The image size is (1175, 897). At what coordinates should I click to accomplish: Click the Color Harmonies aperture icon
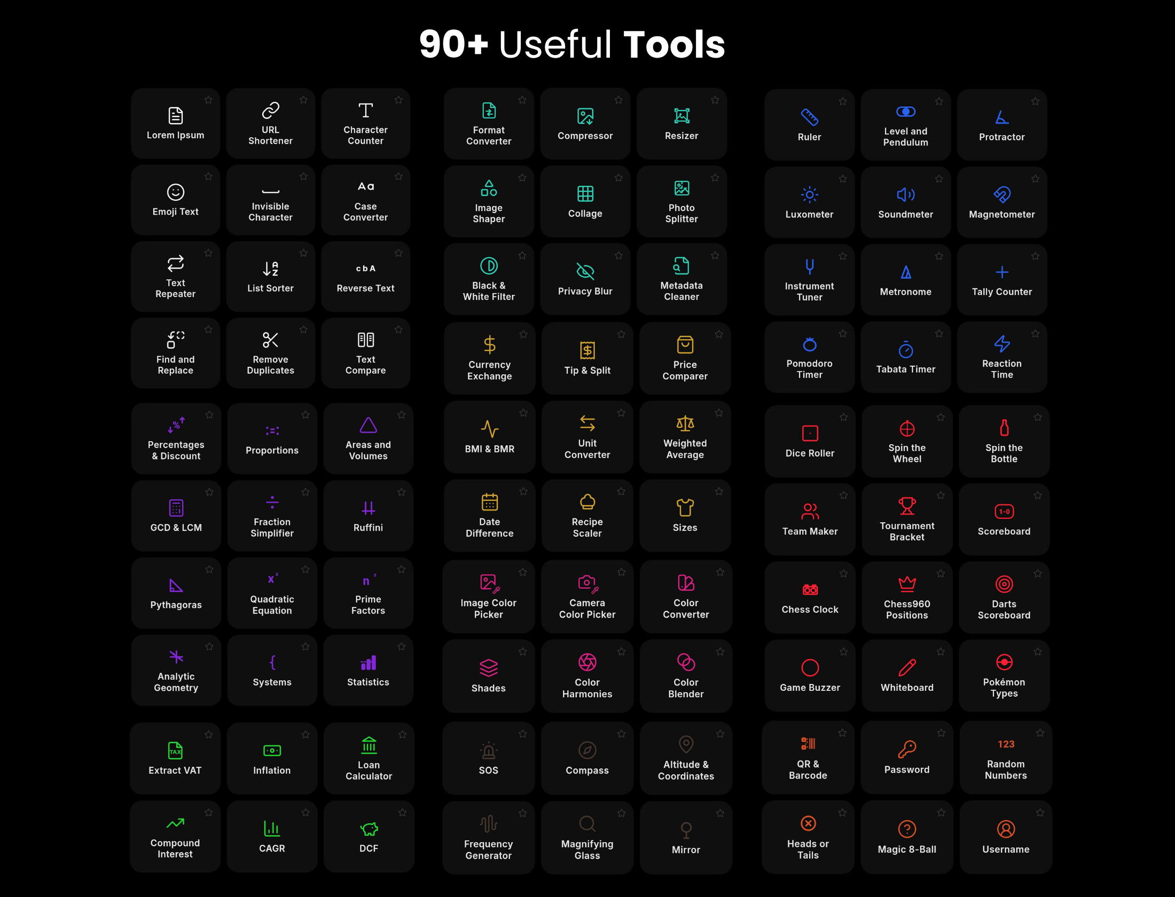[587, 662]
